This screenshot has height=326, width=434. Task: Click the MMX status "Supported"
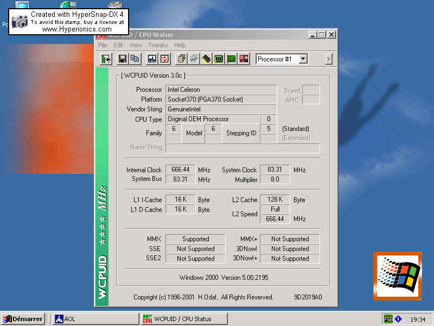coord(195,239)
